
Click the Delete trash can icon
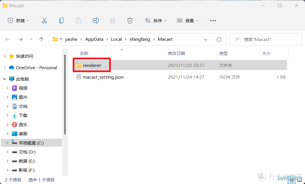130,21
